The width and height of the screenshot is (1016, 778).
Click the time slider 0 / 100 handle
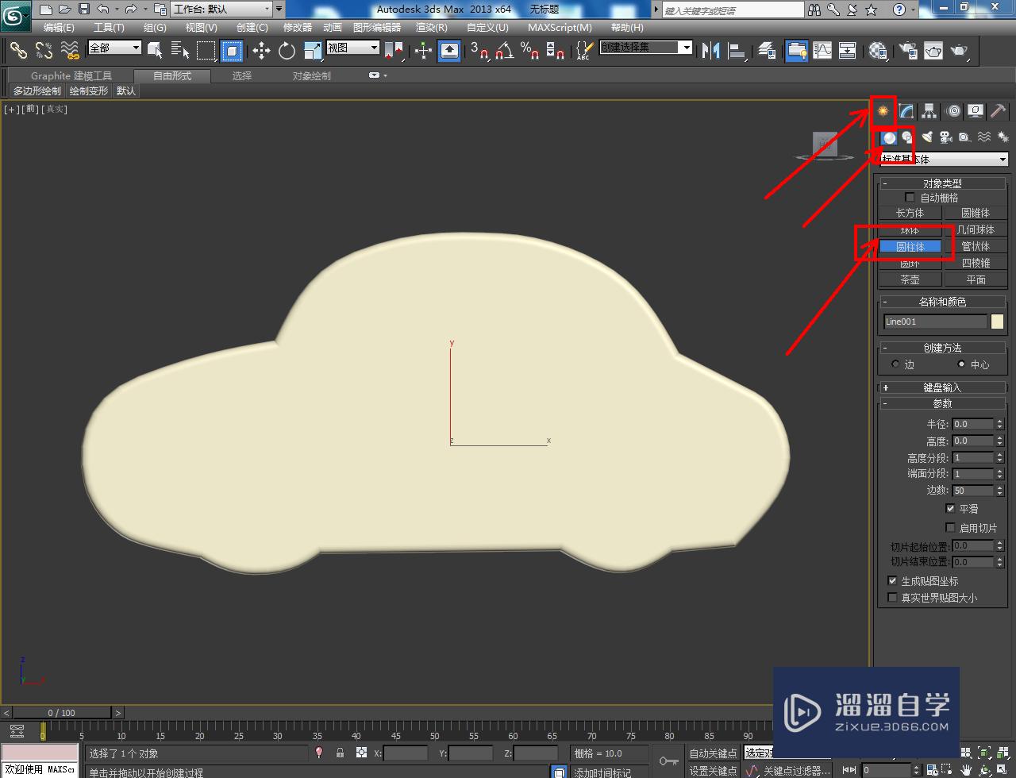coord(62,713)
